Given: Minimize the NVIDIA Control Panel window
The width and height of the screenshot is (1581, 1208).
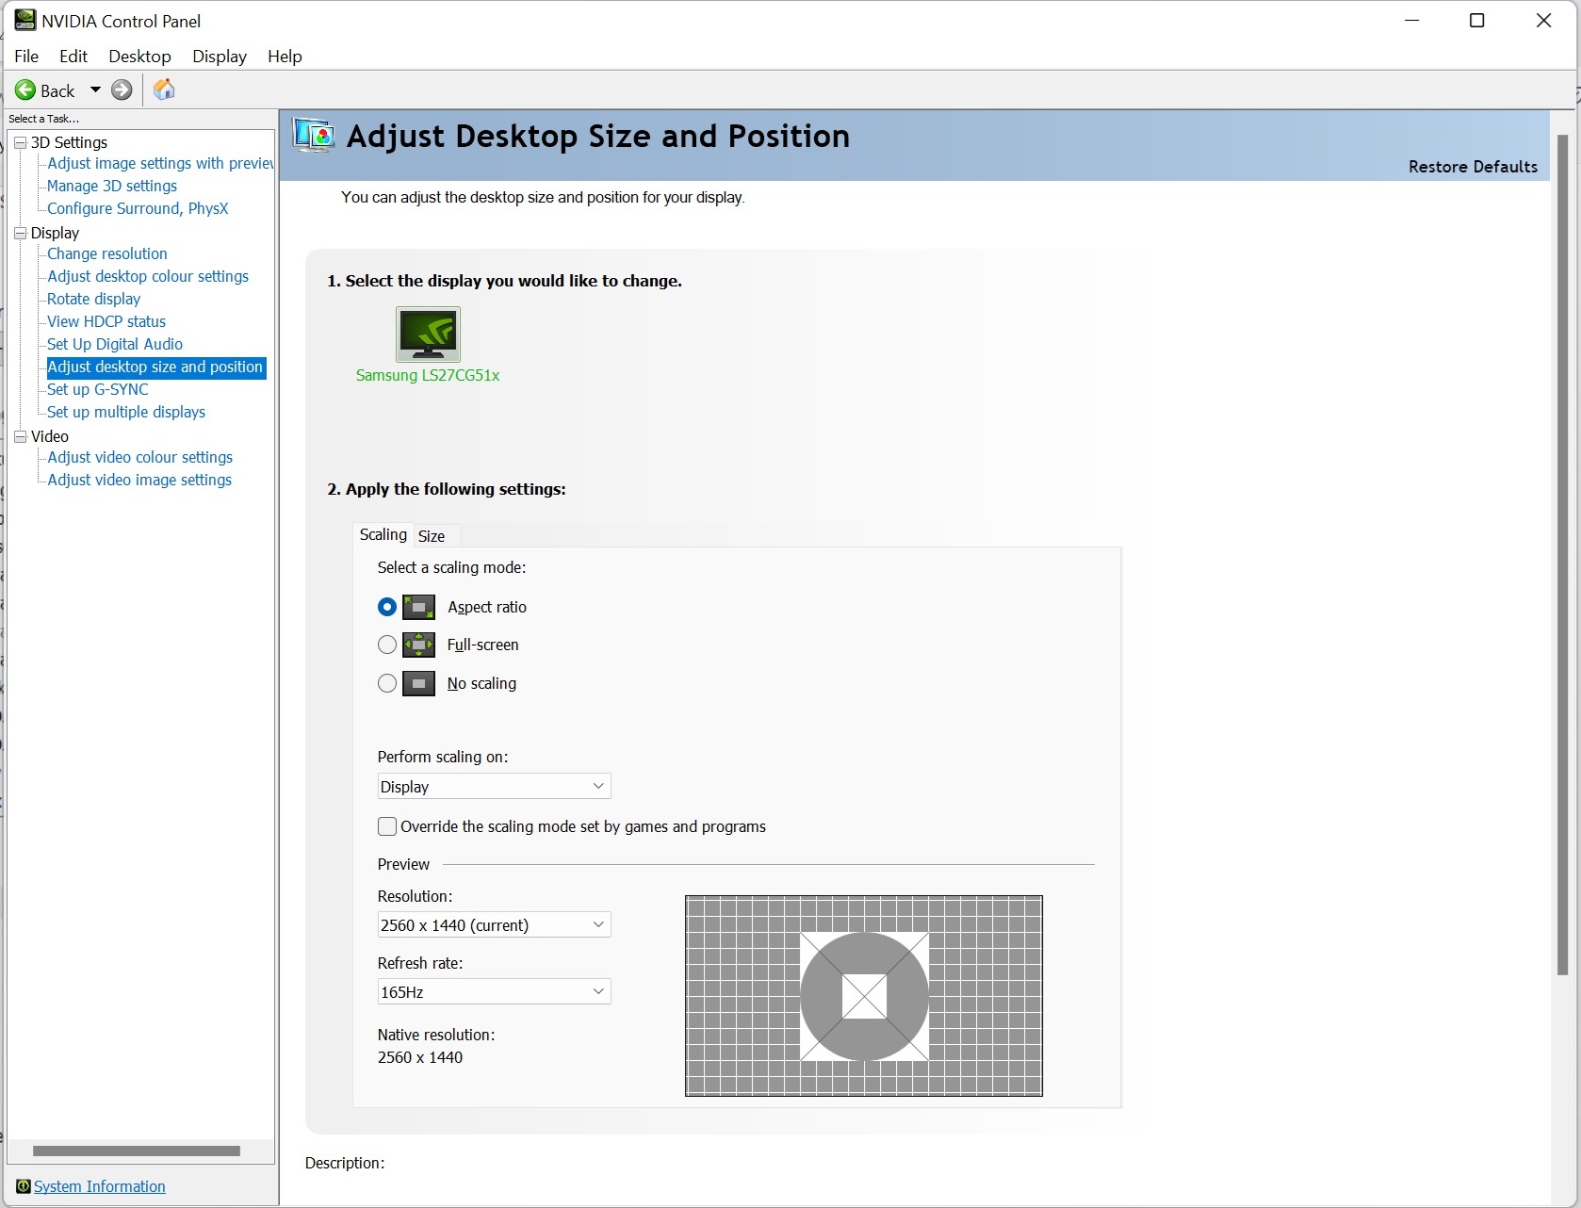Looking at the screenshot, I should 1411,21.
